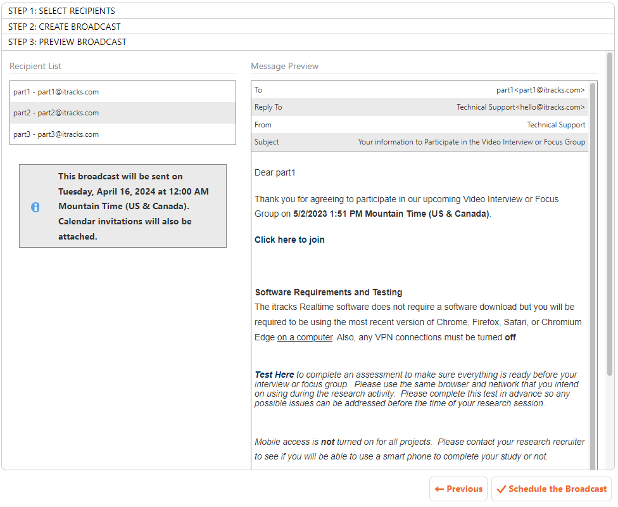This screenshot has height=507, width=618.
Task: Click the From value Technical Support
Action: pos(556,125)
